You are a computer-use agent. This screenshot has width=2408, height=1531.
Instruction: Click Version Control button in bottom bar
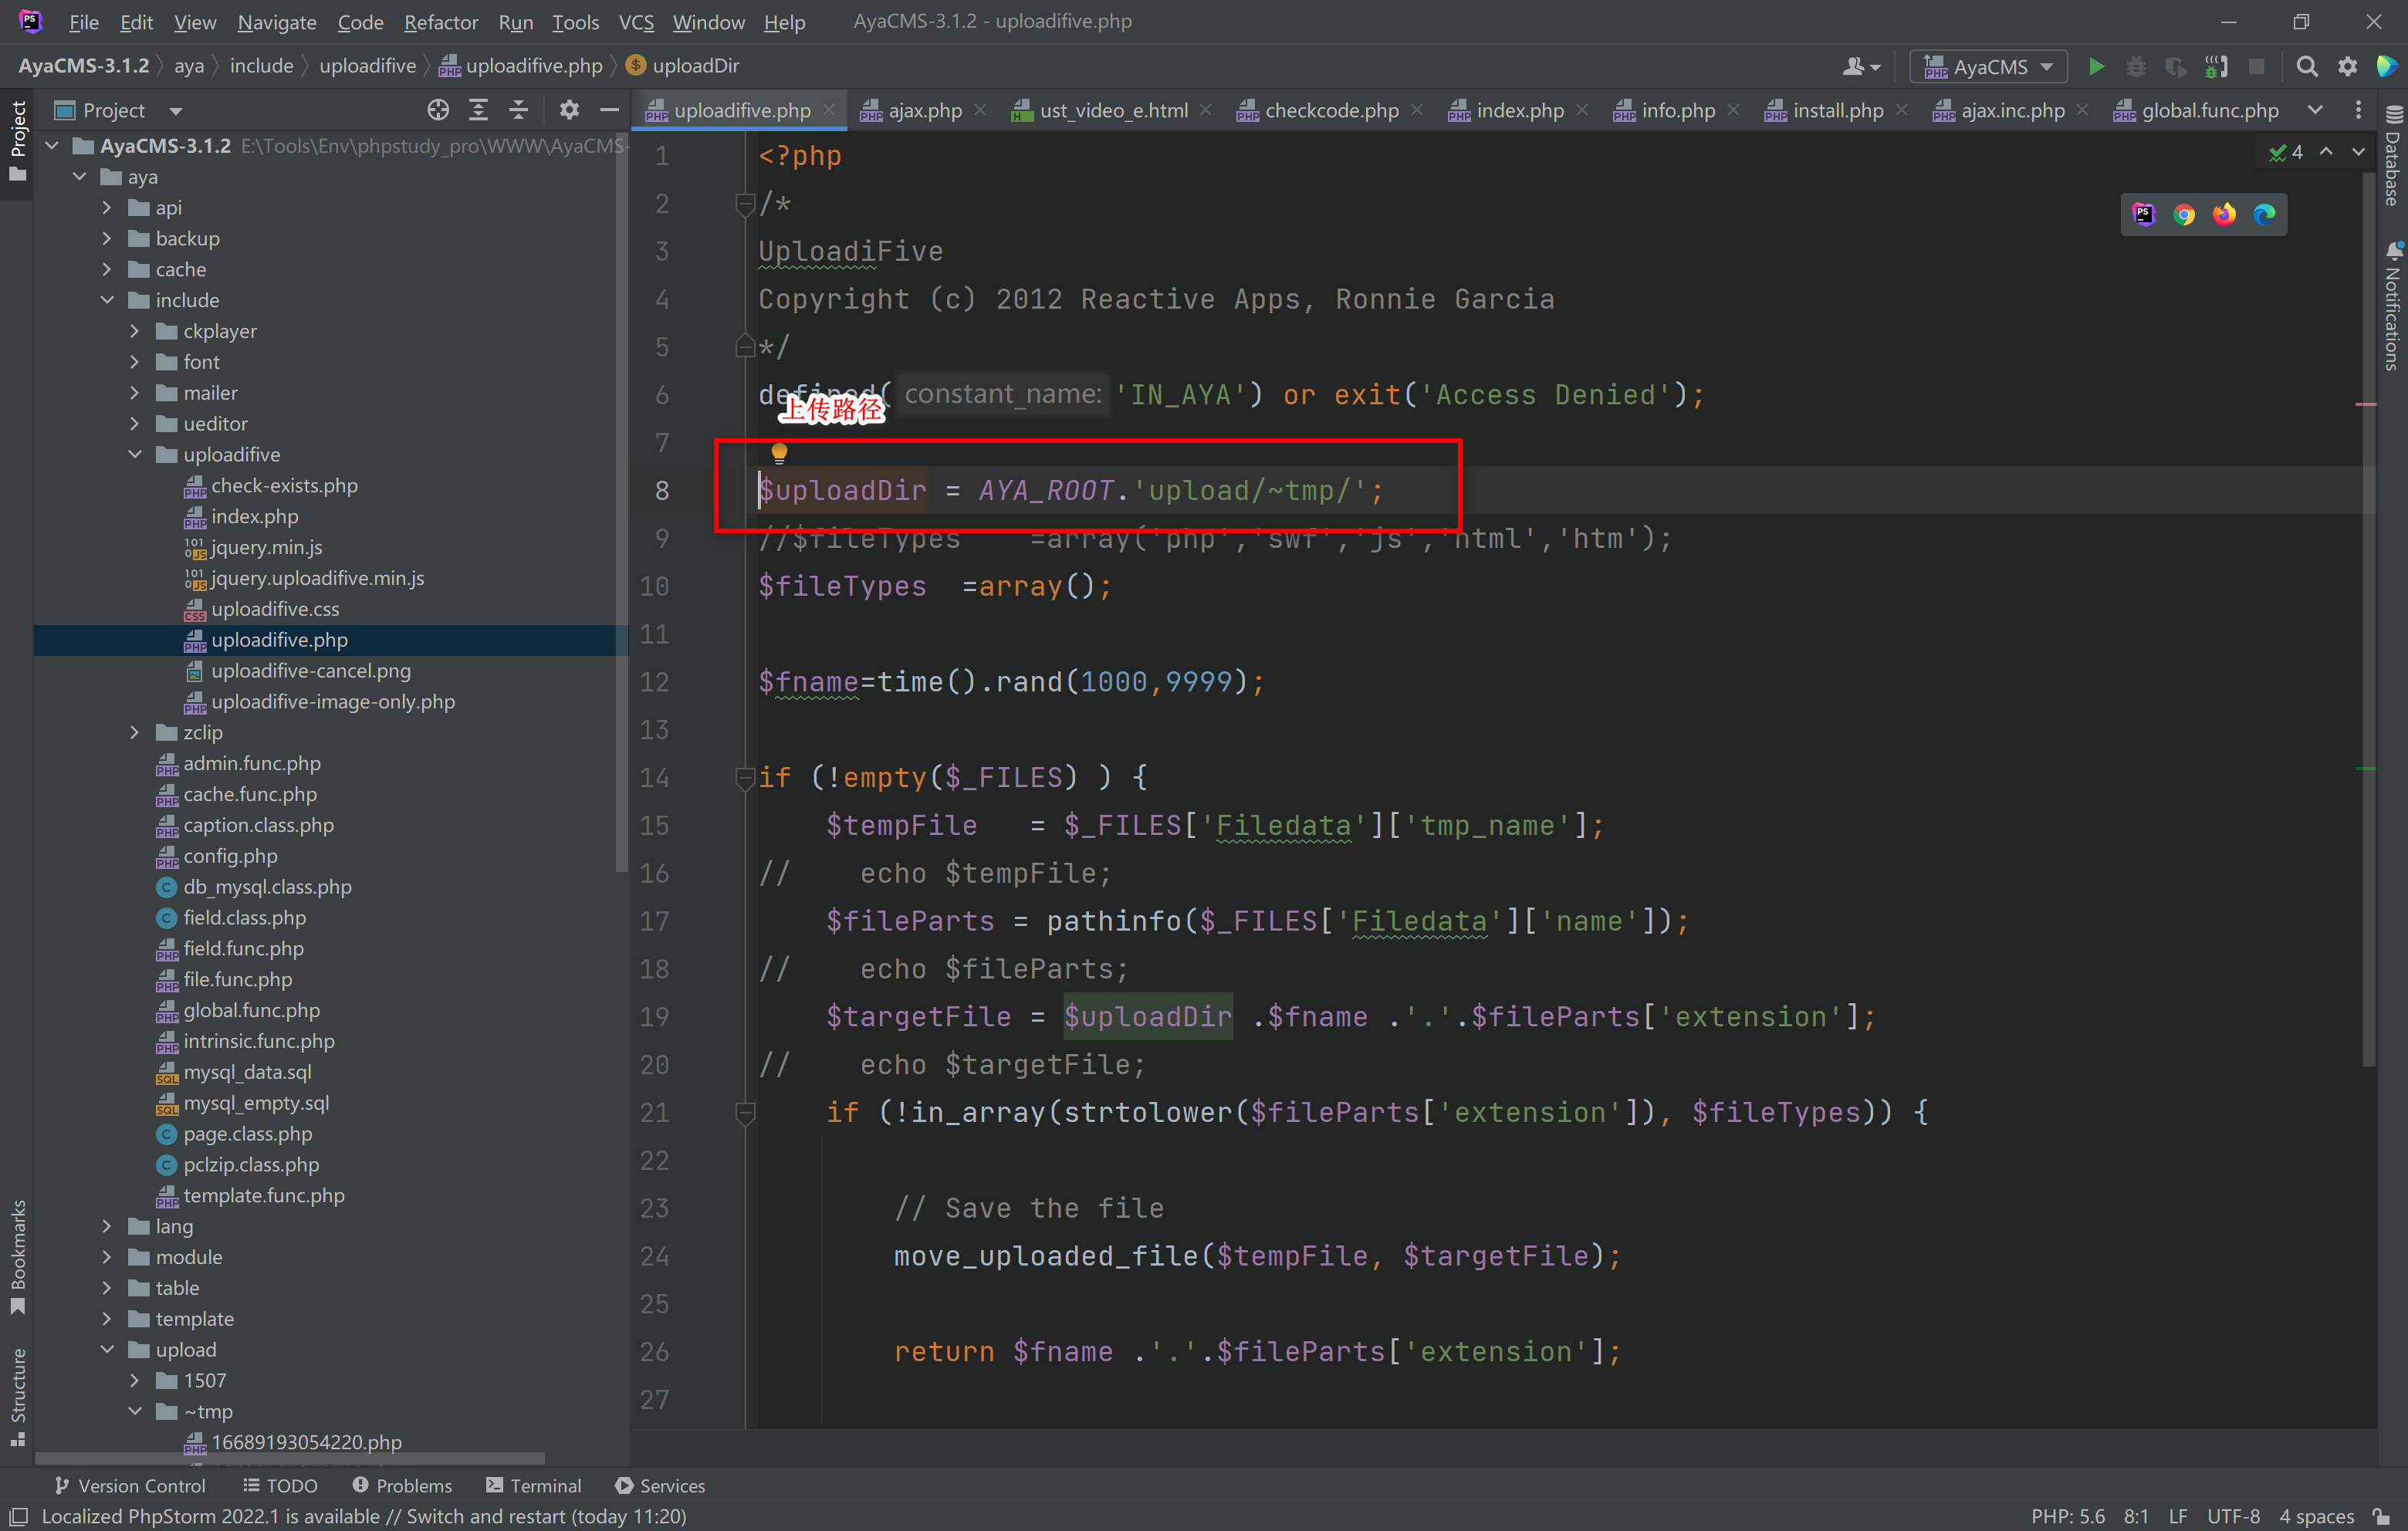tap(130, 1485)
